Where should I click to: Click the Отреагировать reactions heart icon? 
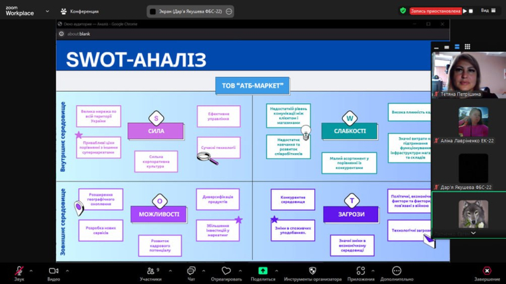tap(226, 271)
